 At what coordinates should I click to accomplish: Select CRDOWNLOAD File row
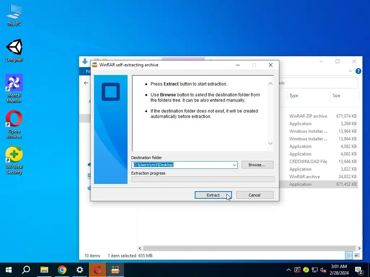[319, 162]
